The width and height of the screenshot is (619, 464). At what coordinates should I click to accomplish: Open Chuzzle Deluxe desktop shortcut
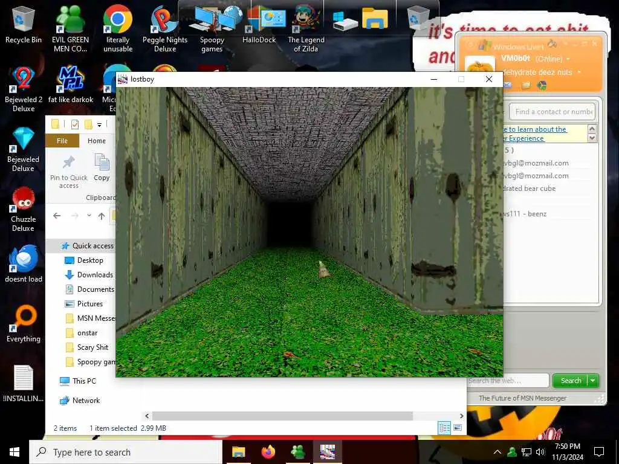(24, 209)
